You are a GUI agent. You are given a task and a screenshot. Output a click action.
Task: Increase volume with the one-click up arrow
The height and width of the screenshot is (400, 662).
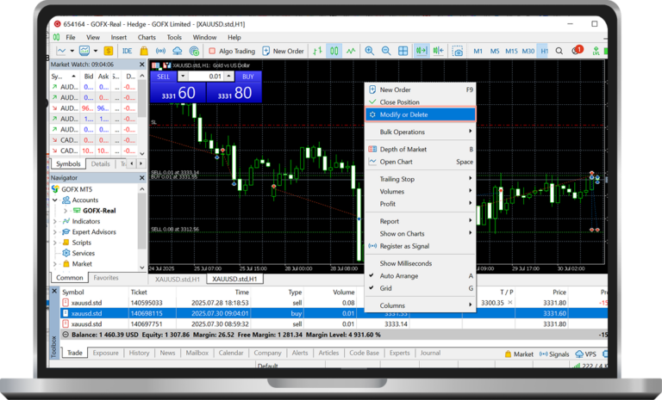(x=228, y=77)
